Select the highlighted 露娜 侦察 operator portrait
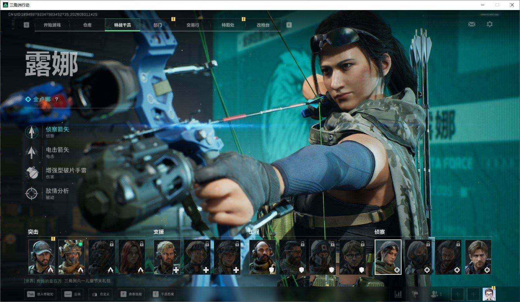The height and width of the screenshot is (302, 520). point(388,257)
